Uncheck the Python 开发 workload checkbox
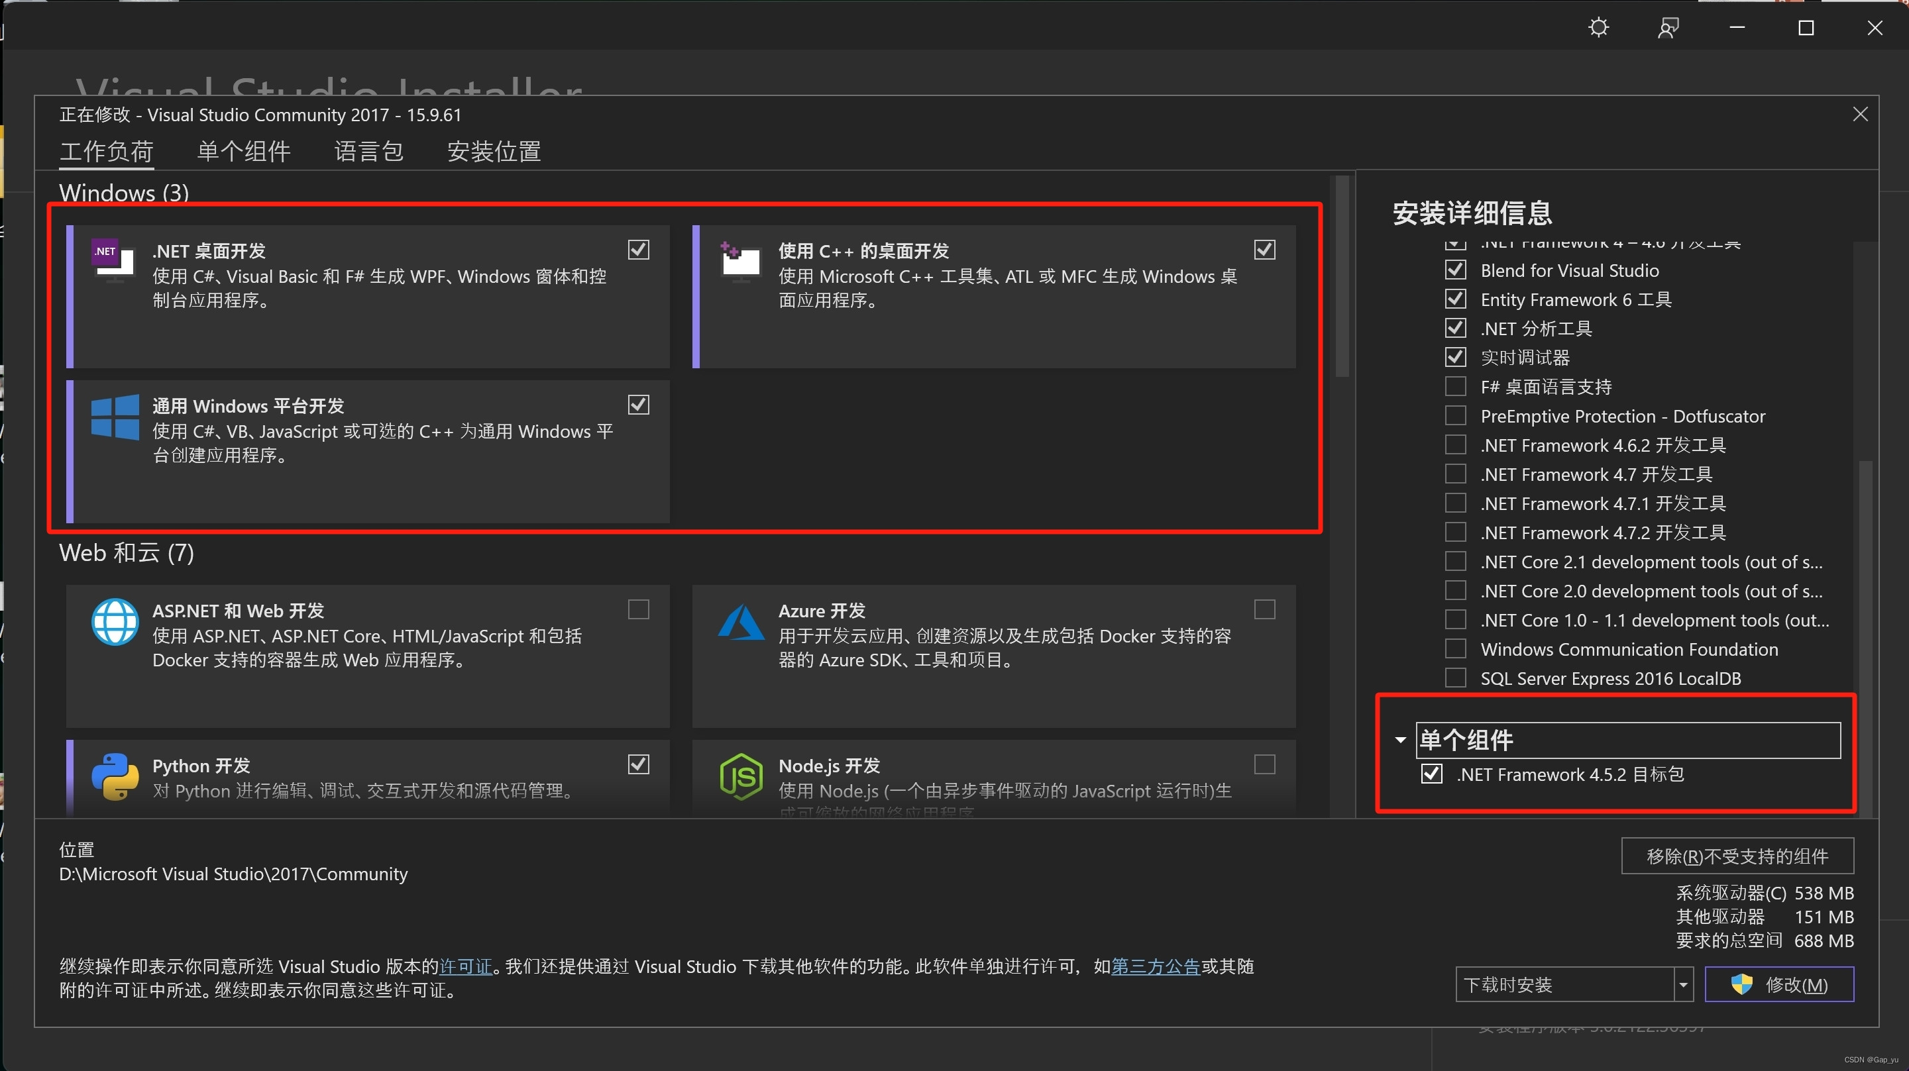 pos(638,764)
